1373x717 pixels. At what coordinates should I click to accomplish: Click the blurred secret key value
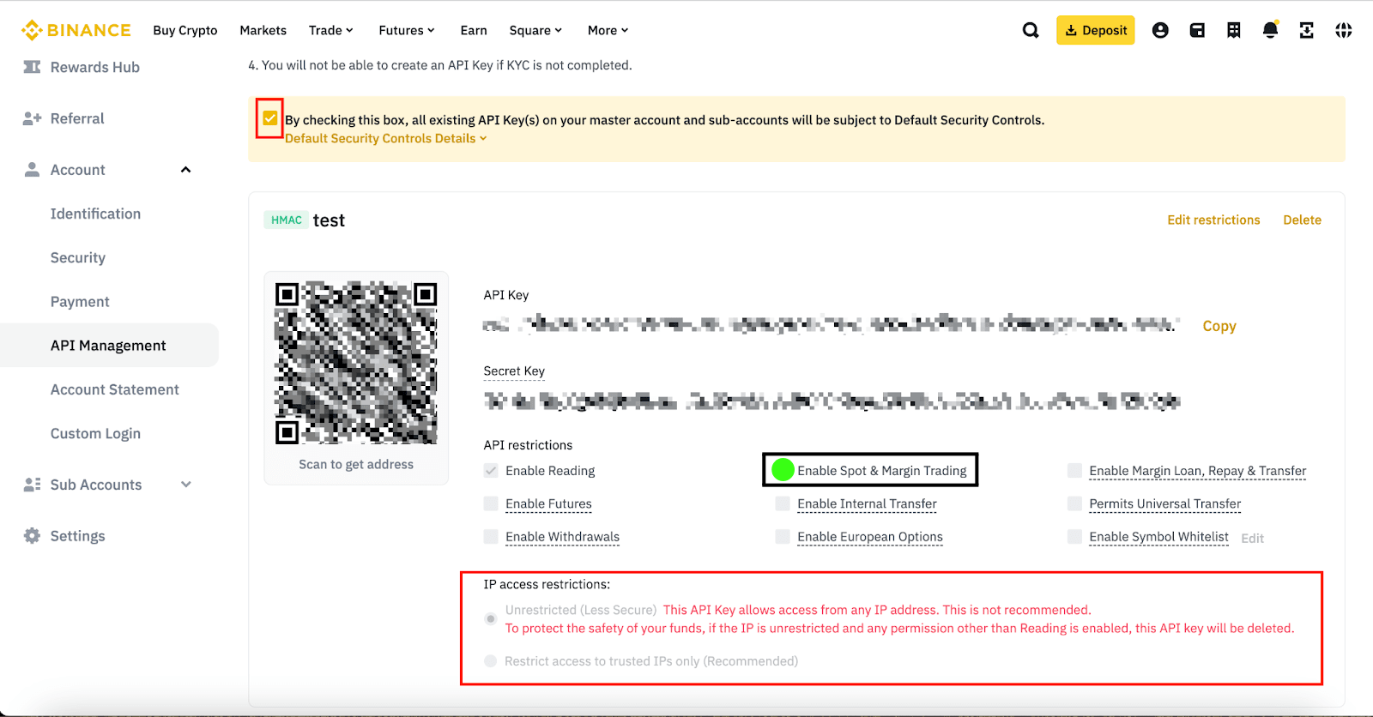832,401
